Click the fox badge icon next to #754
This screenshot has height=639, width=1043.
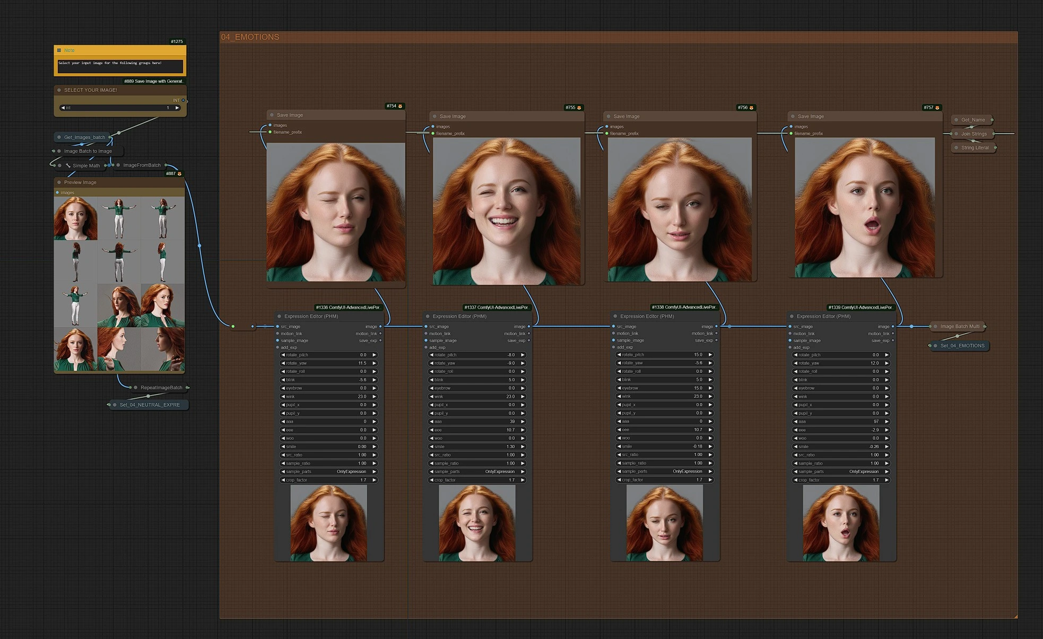(400, 106)
